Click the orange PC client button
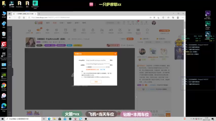 coord(164,31)
